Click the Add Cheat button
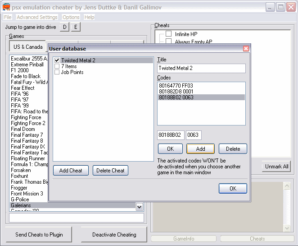This screenshot has height=246, width=298. pyautogui.click(x=71, y=170)
